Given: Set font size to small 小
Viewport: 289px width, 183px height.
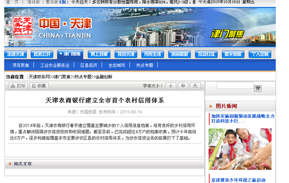Looking at the screenshot, I should coord(171,86).
